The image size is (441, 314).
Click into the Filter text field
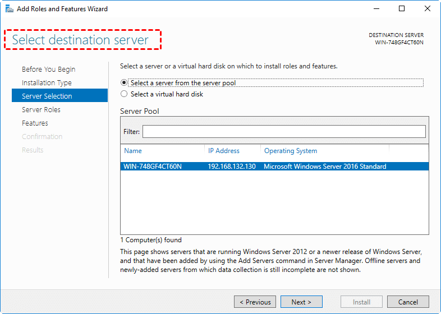pyautogui.click(x=283, y=131)
